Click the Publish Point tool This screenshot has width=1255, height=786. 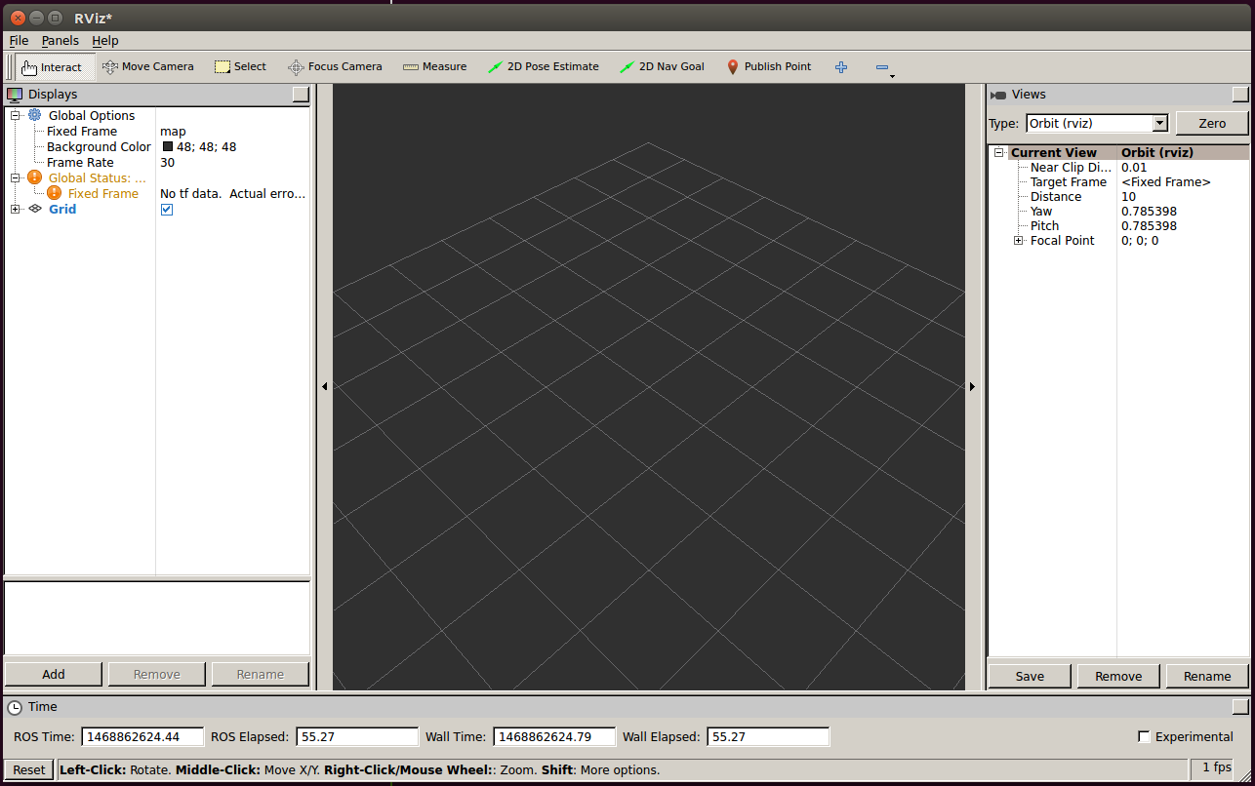(x=769, y=67)
